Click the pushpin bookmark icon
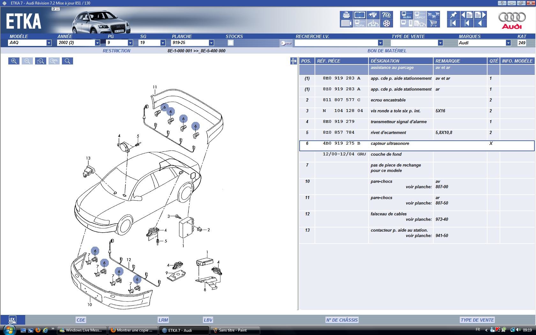Image resolution: width=536 pixels, height=335 pixels. pyautogui.click(x=453, y=15)
